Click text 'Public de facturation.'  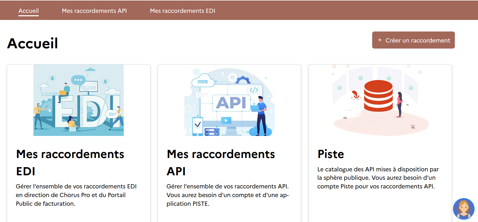coord(46,204)
